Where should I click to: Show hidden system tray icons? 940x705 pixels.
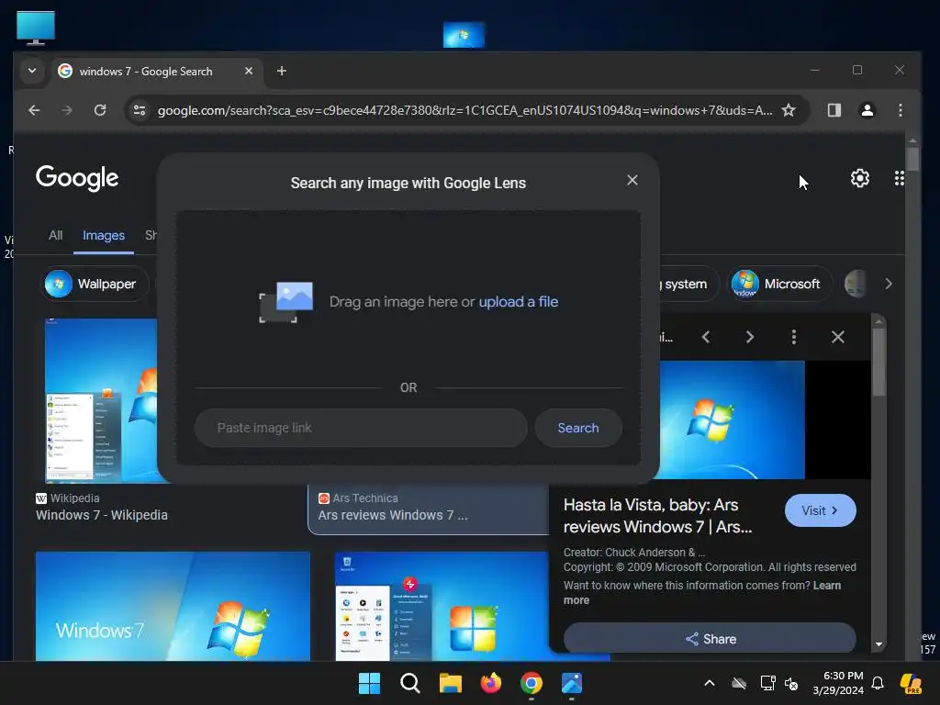coord(710,683)
